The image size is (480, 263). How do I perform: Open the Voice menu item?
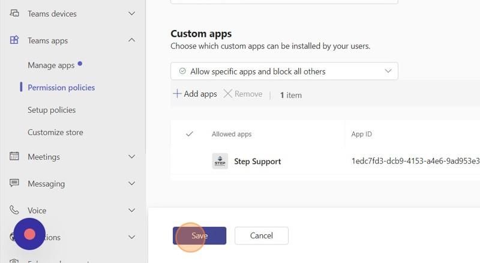point(37,211)
